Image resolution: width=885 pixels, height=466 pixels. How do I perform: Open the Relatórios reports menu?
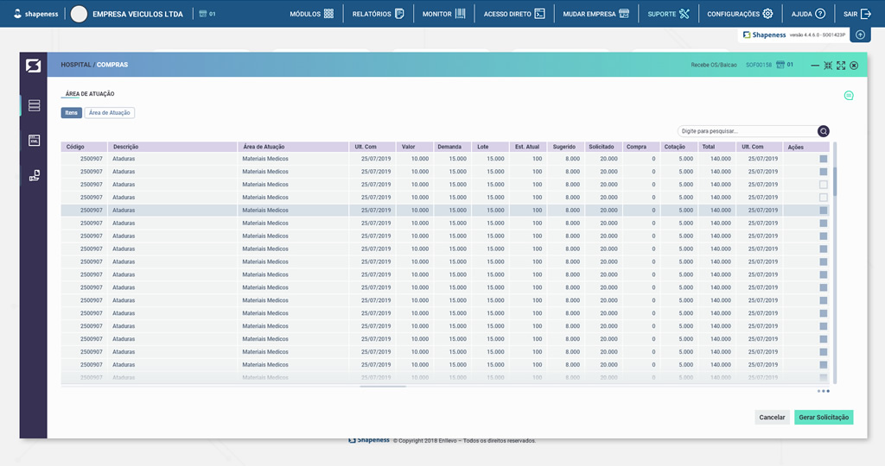(x=379, y=14)
